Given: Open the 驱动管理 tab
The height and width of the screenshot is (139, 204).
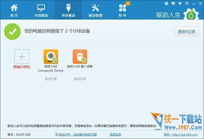Looking at the screenshot, I should (95, 10).
